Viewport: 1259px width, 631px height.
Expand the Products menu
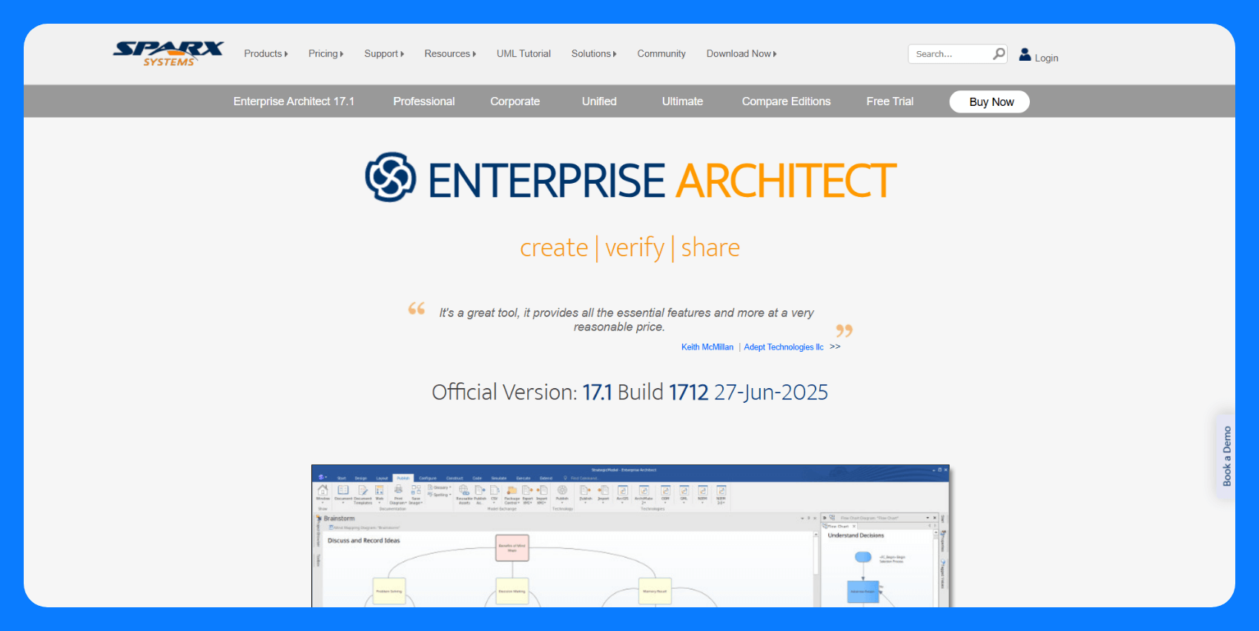pyautogui.click(x=265, y=53)
